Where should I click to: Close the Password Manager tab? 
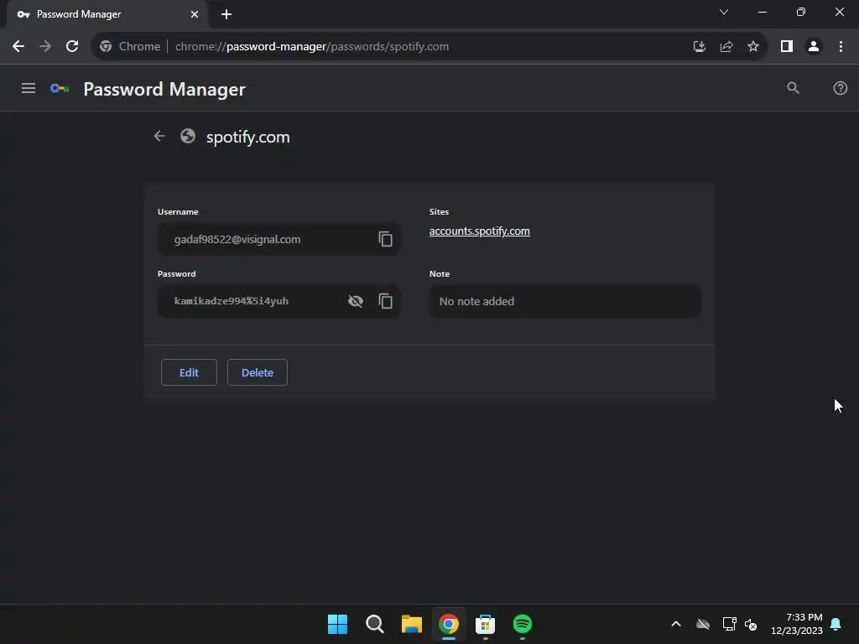(195, 14)
